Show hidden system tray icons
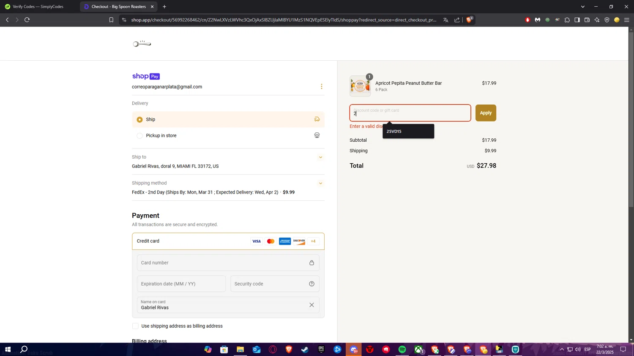The image size is (634, 356). click(x=562, y=350)
